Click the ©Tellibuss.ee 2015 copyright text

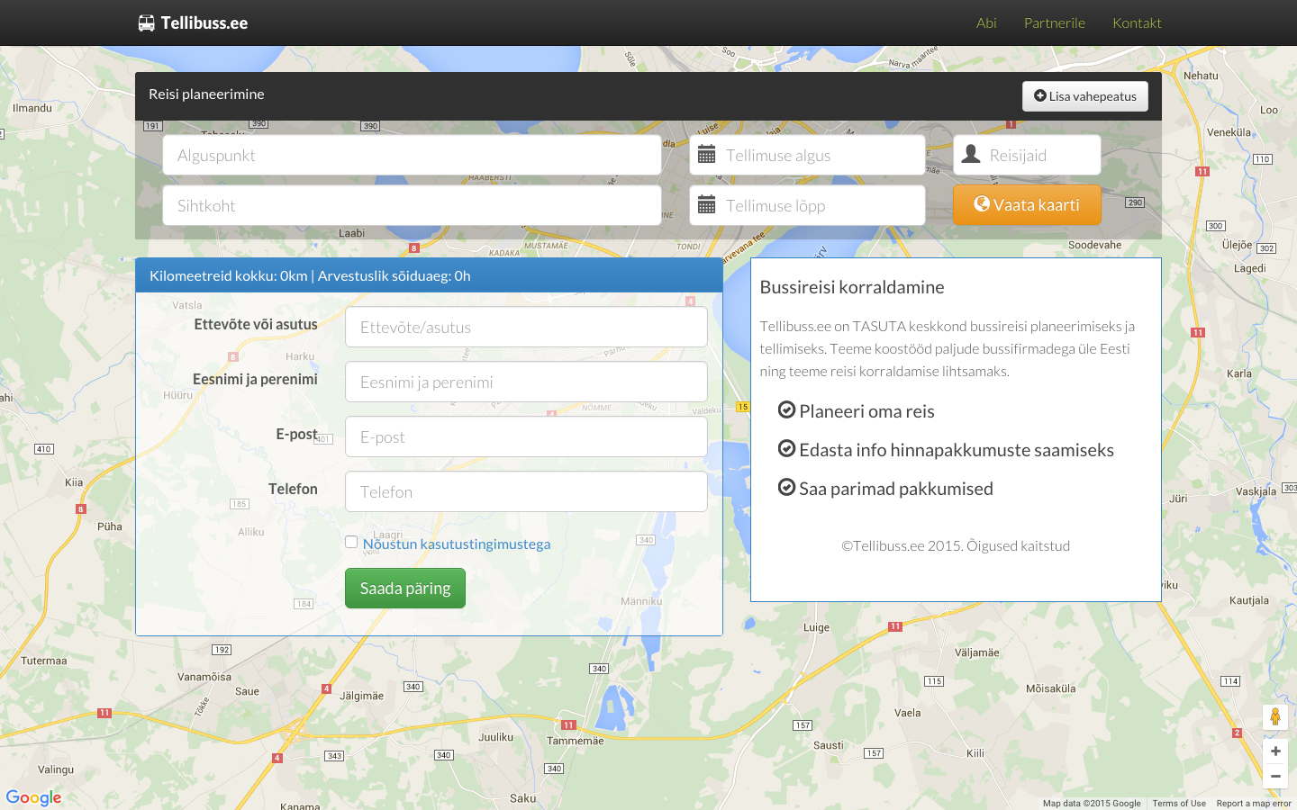[x=956, y=545]
